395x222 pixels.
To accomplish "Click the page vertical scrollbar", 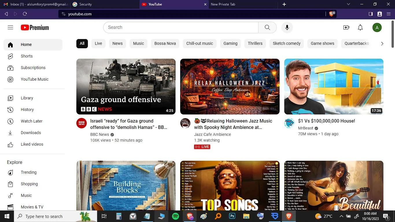I will [393, 34].
